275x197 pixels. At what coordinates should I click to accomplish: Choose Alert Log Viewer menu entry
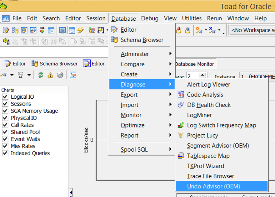[222, 84]
